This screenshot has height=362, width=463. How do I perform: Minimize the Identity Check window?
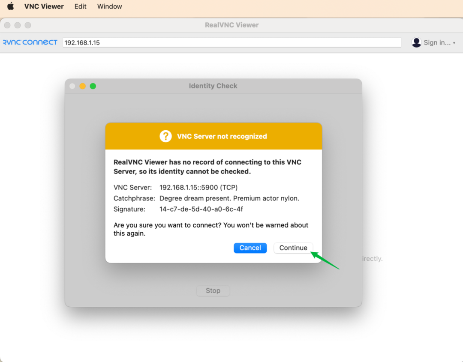coord(83,86)
